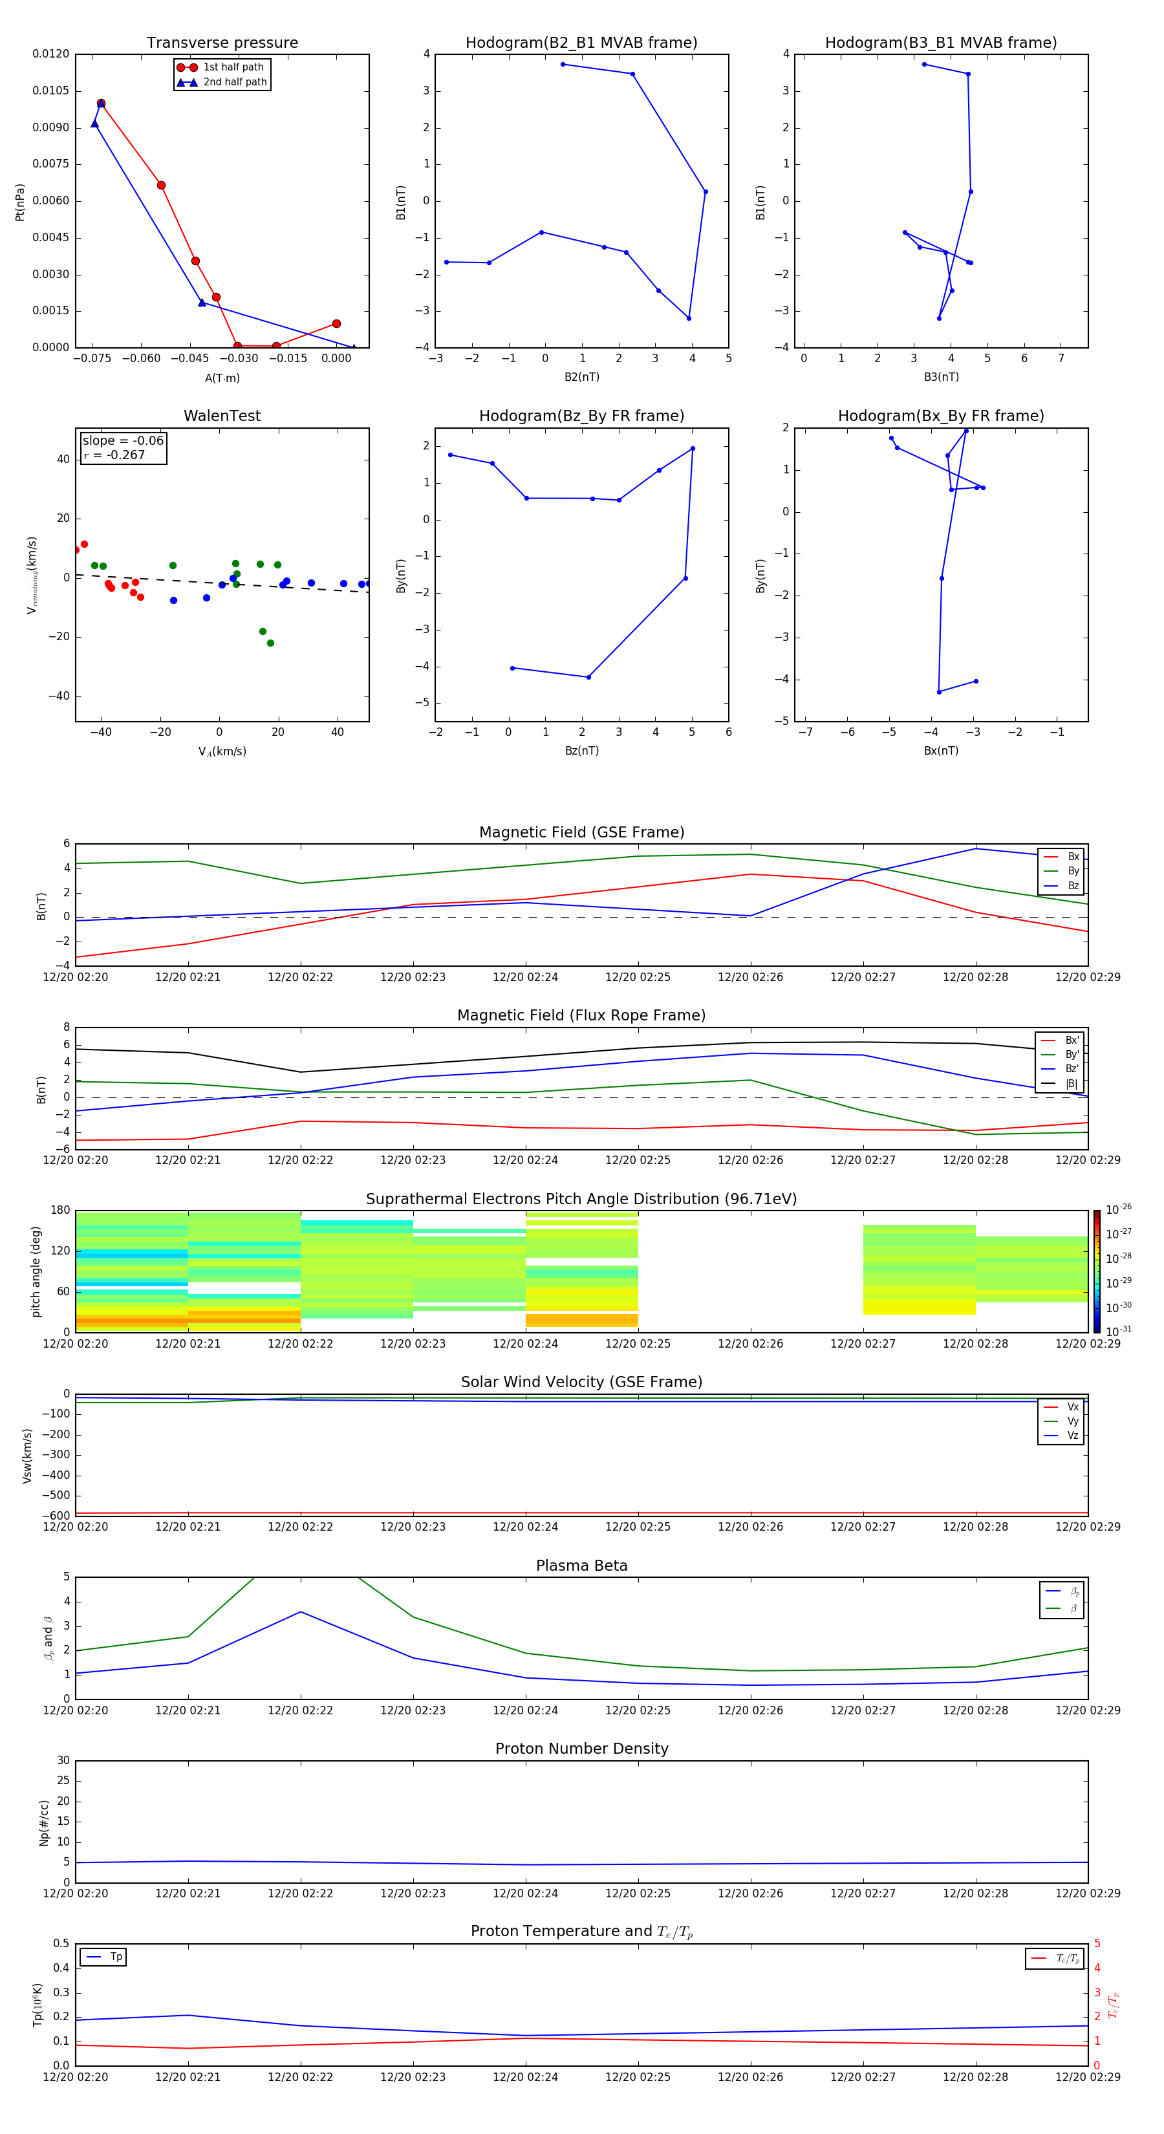
Task: Click the "Magnetic Field (GSE Frame)" title
Action: [581, 832]
